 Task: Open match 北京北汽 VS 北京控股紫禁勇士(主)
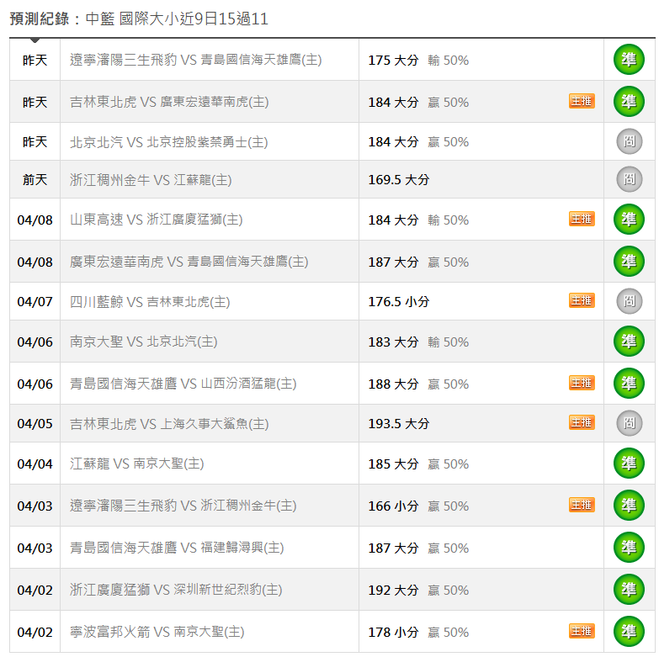[x=168, y=142]
